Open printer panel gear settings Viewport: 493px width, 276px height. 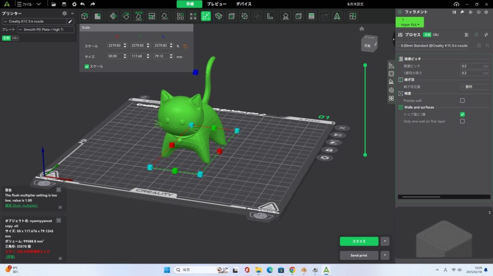click(65, 13)
